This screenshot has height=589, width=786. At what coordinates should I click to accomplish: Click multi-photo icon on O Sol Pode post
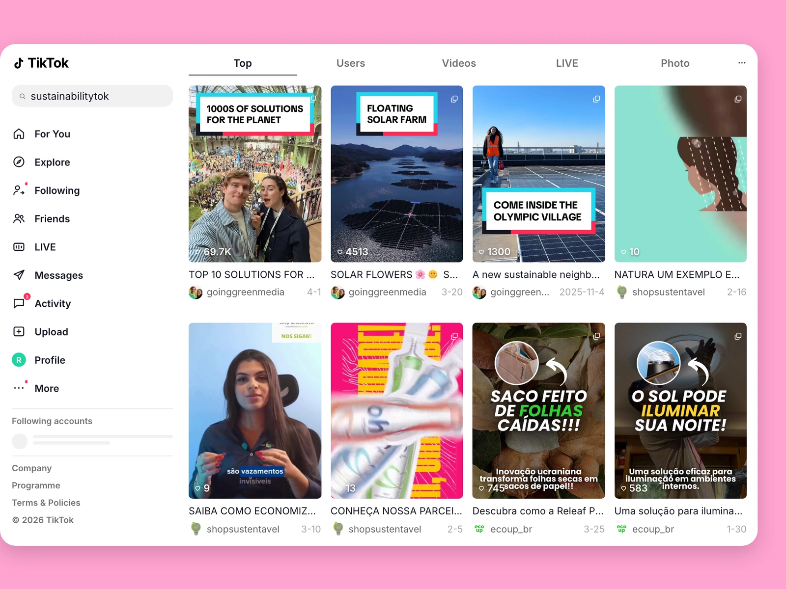pos(738,336)
